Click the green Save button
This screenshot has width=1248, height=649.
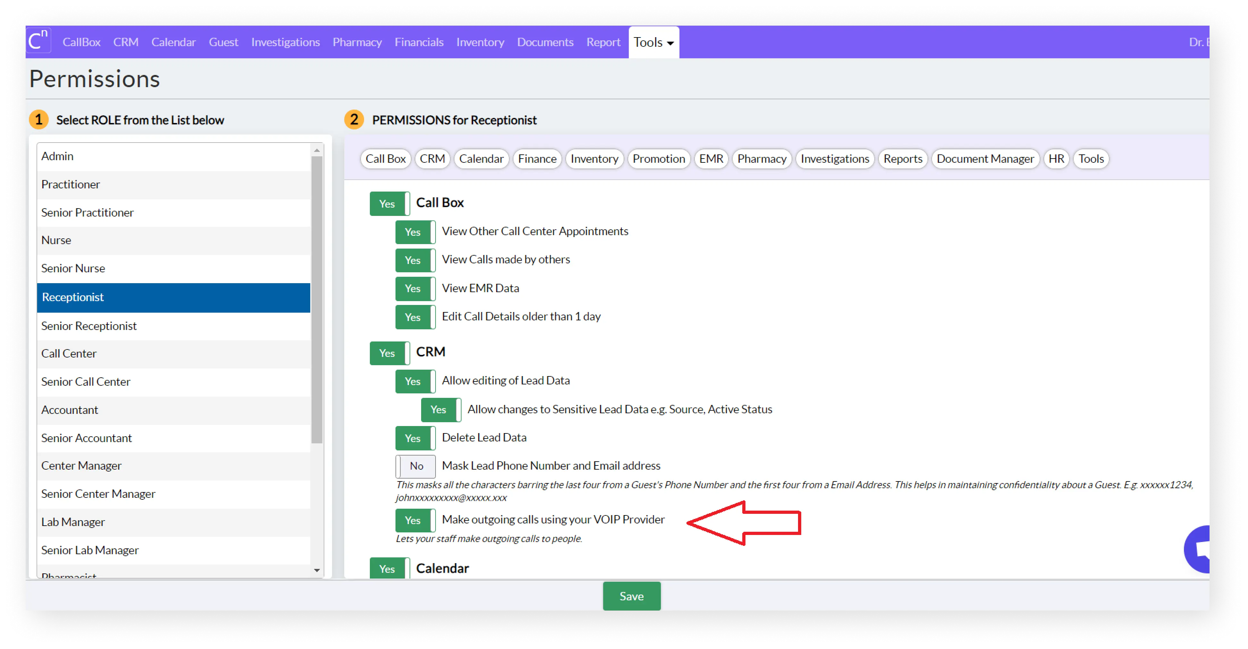click(631, 596)
